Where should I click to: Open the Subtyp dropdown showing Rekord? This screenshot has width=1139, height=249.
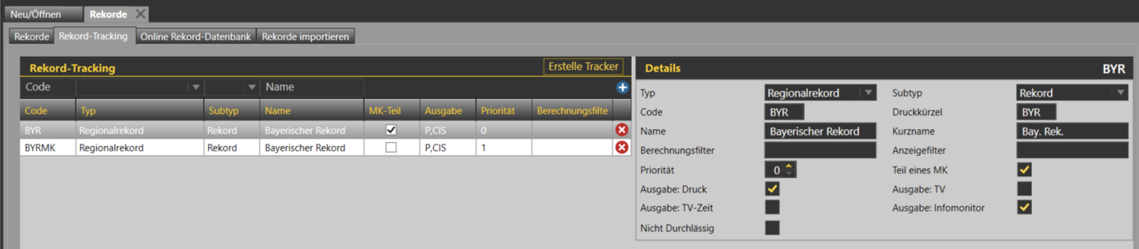[1072, 93]
